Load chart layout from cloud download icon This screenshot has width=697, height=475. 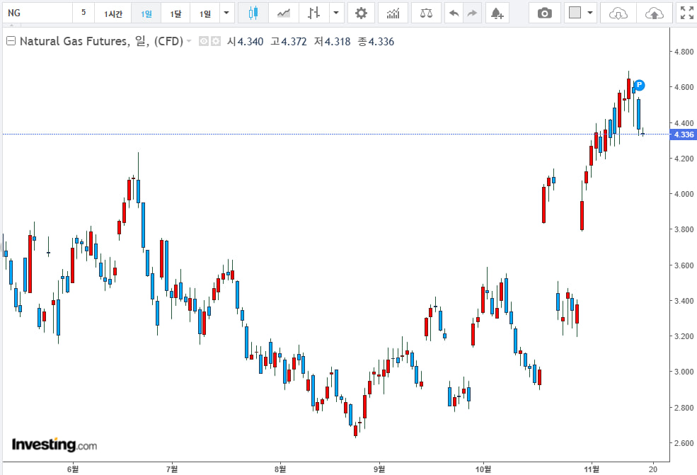[x=618, y=13]
